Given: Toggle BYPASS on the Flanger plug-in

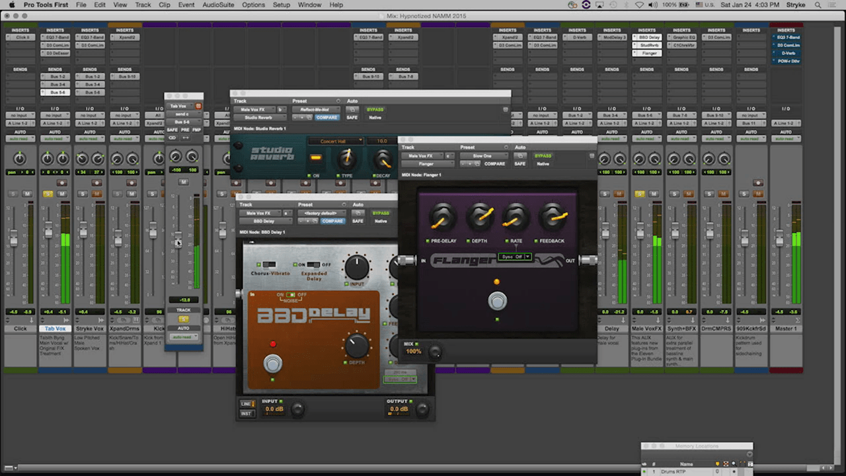Looking at the screenshot, I should [x=543, y=156].
